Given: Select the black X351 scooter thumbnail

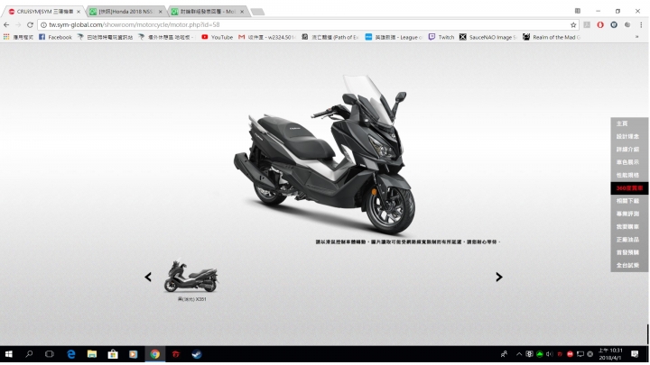Looking at the screenshot, I should pyautogui.click(x=191, y=277).
